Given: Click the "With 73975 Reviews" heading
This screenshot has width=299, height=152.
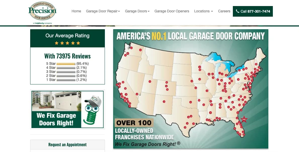Looking at the screenshot, I should point(67,56).
